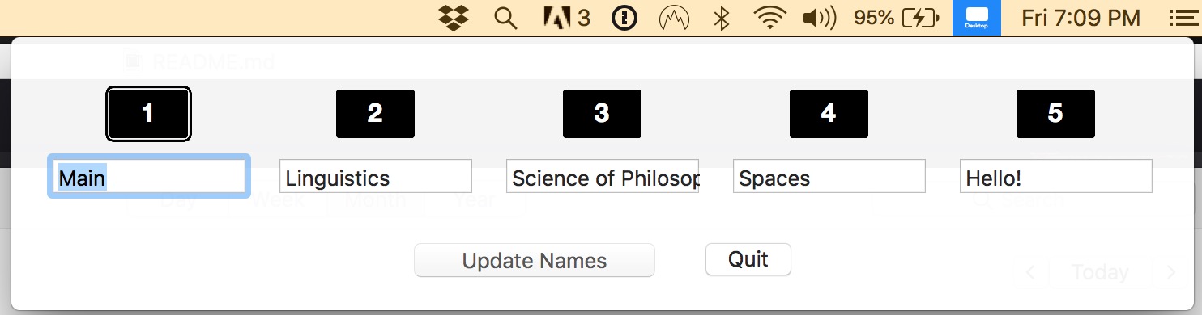Image resolution: width=1202 pixels, height=315 pixels.
Task: Select desktop space thumbnail 5
Action: (1055, 114)
